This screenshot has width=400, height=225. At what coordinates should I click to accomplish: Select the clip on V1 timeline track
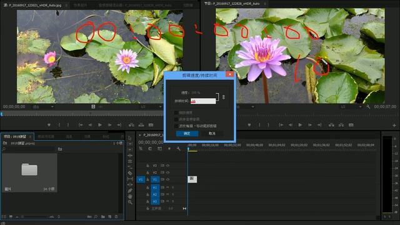192,179
